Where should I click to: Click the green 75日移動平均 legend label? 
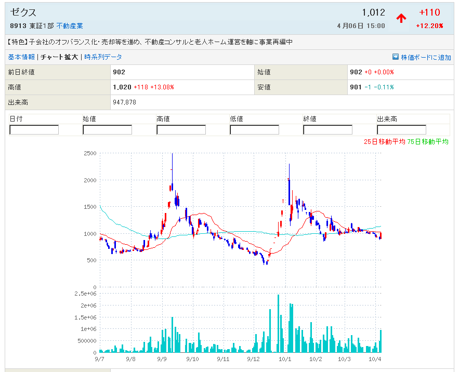pos(427,142)
